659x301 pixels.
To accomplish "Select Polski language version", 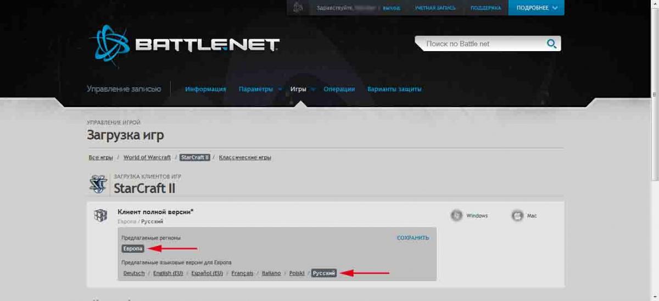I will click(297, 273).
